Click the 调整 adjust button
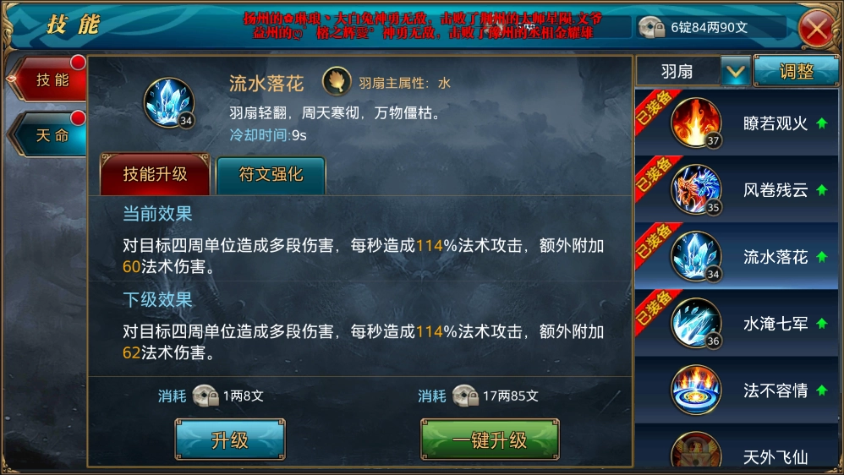The height and width of the screenshot is (475, 844). click(x=796, y=71)
